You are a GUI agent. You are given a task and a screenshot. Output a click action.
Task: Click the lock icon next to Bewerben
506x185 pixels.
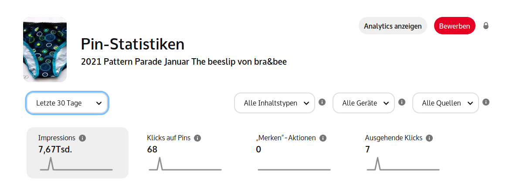tap(486, 26)
